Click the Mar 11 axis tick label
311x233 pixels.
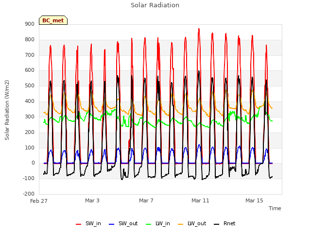200,200
